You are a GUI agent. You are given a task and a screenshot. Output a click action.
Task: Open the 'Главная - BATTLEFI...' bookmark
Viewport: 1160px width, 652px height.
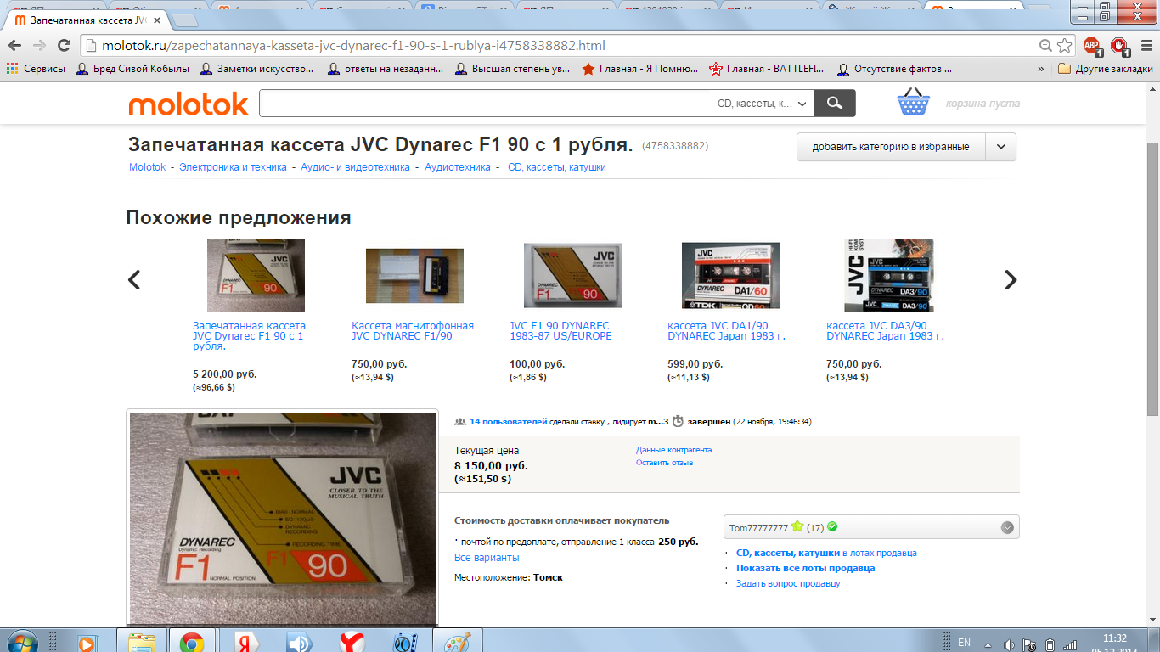[x=768, y=69]
